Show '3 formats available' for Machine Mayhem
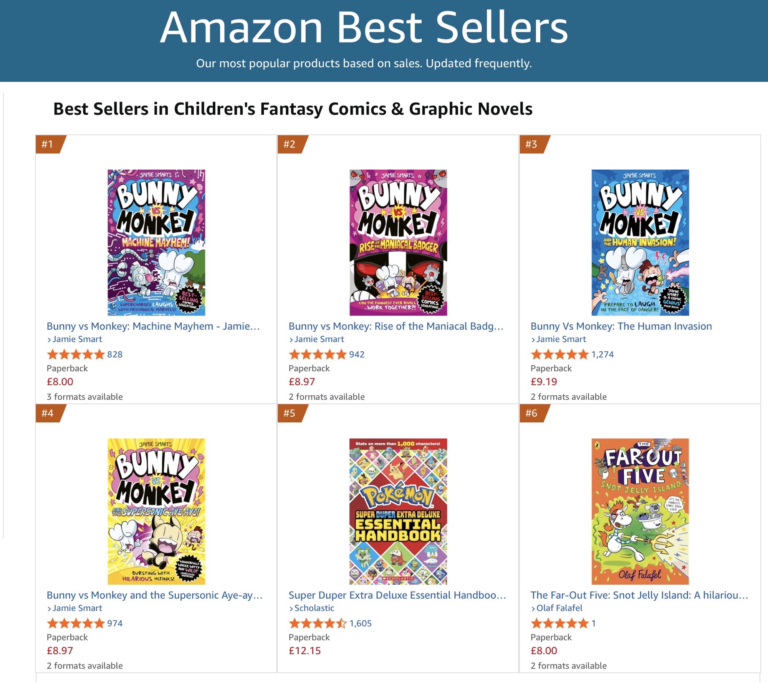 [85, 397]
